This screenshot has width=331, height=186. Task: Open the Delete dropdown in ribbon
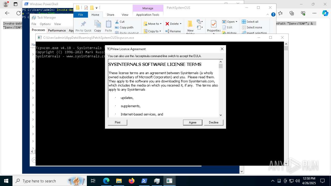coord(173,24)
